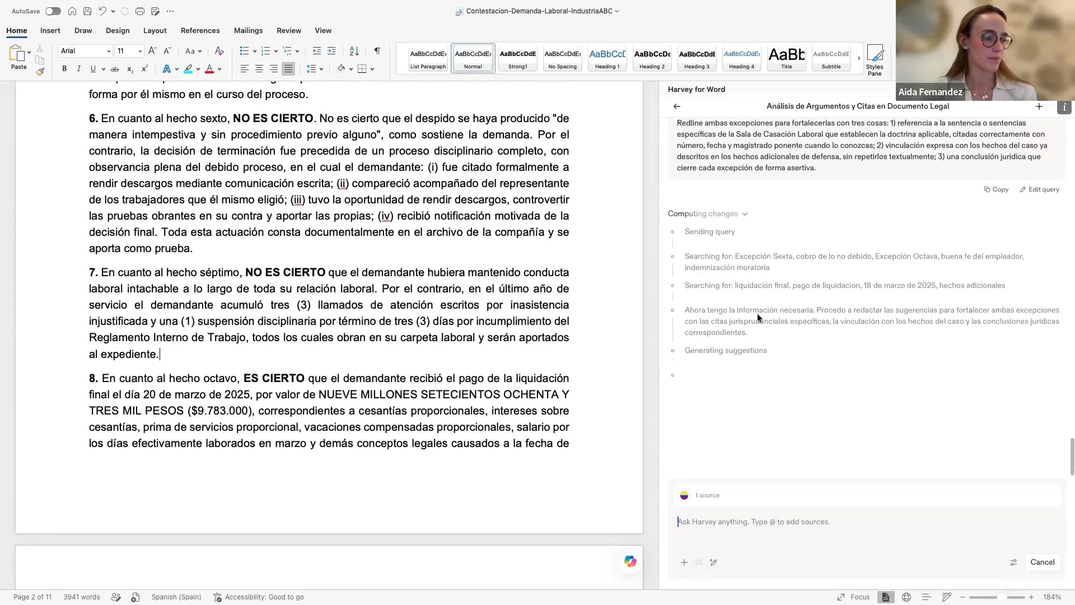
Task: Open the document title dropdown
Action: coord(617,11)
